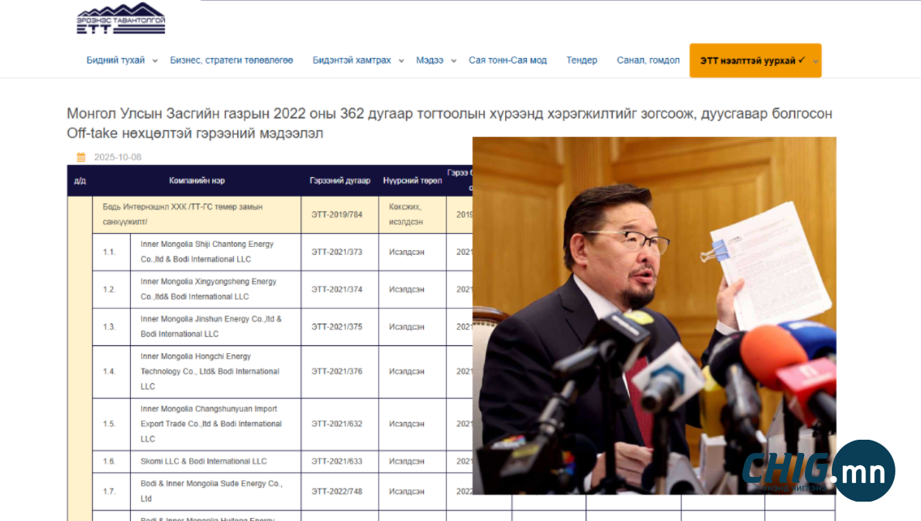Expand the Бидний тухай dropdown arrow
Viewport: 921px width, 521px height.
(x=155, y=61)
